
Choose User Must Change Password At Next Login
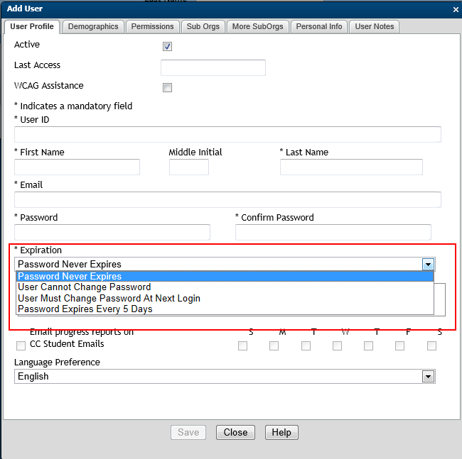coord(109,298)
